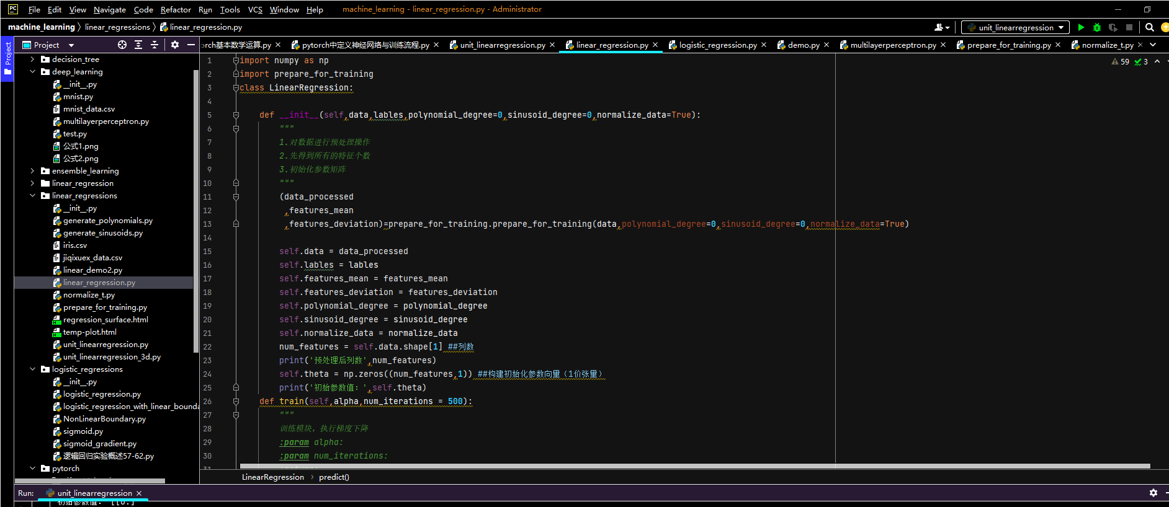This screenshot has height=507, width=1169.
Task: Run with coverage icon in toolbar
Action: [1113, 27]
